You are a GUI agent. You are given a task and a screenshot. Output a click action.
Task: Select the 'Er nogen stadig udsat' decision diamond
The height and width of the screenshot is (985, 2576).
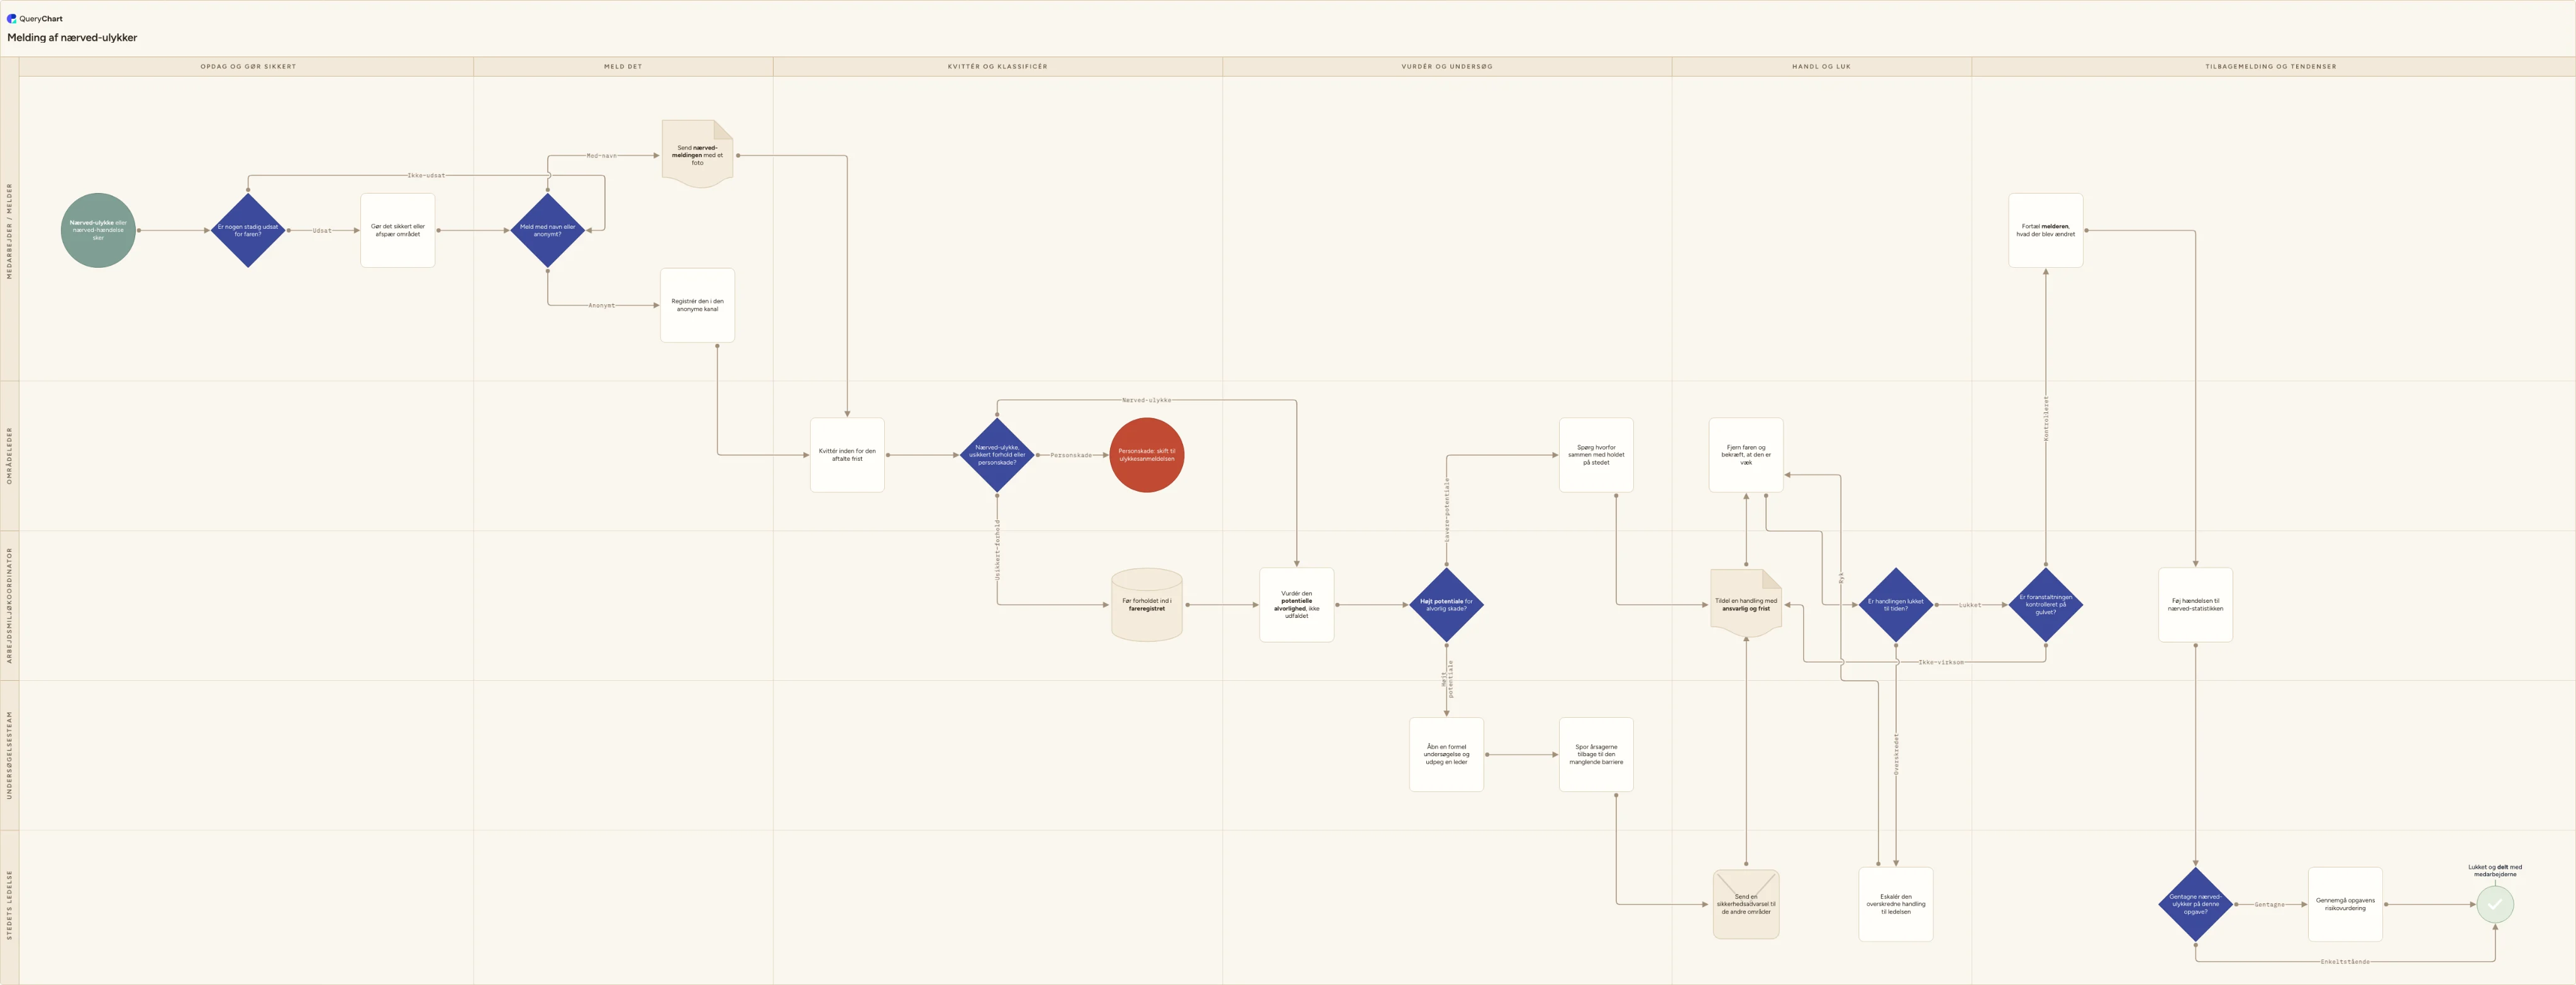[x=248, y=230]
